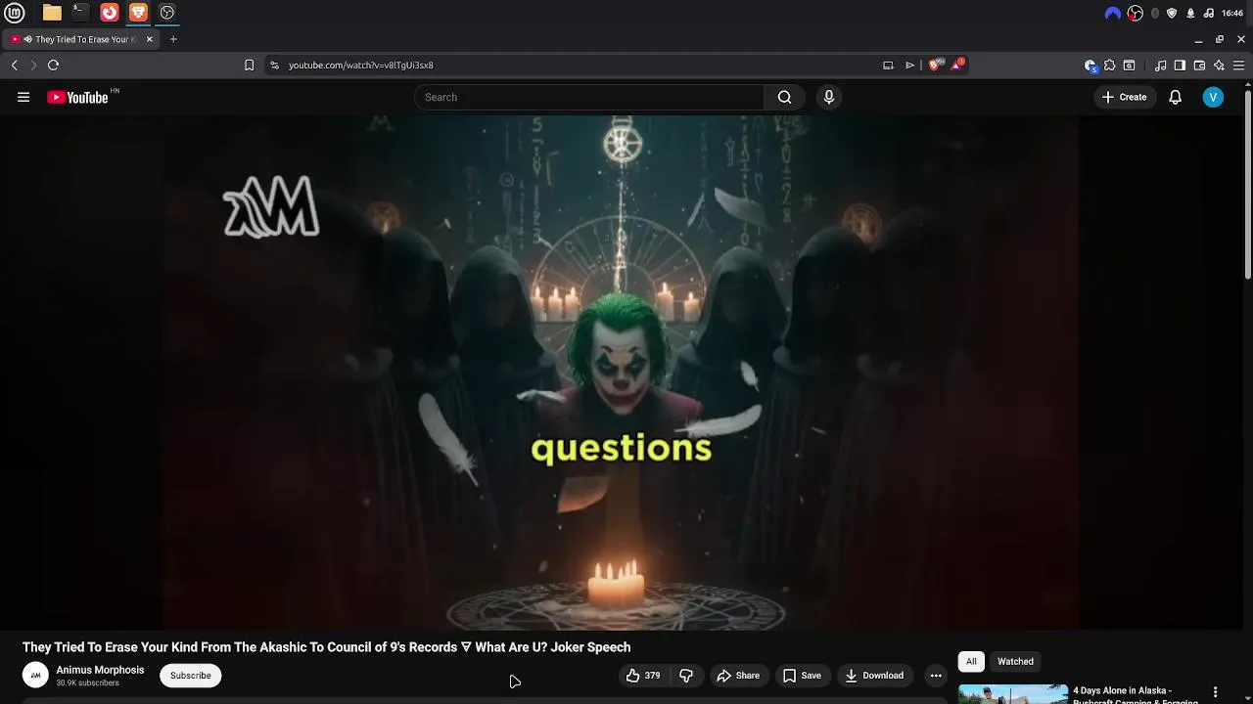Image resolution: width=1253 pixels, height=704 pixels.
Task: Click the search magnifier button
Action: click(x=784, y=97)
